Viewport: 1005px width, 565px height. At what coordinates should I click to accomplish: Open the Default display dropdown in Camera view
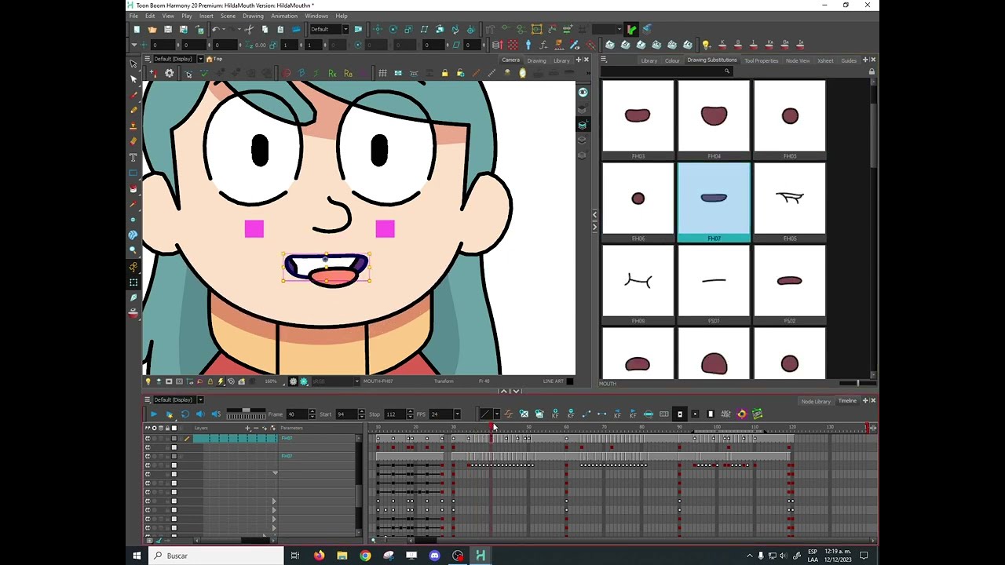[x=200, y=59]
